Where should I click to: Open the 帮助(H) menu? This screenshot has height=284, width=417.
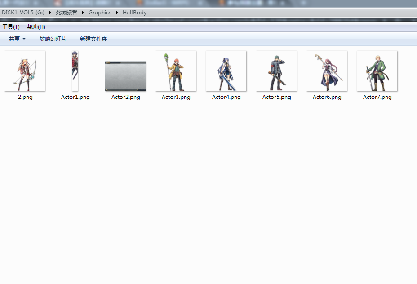point(36,27)
